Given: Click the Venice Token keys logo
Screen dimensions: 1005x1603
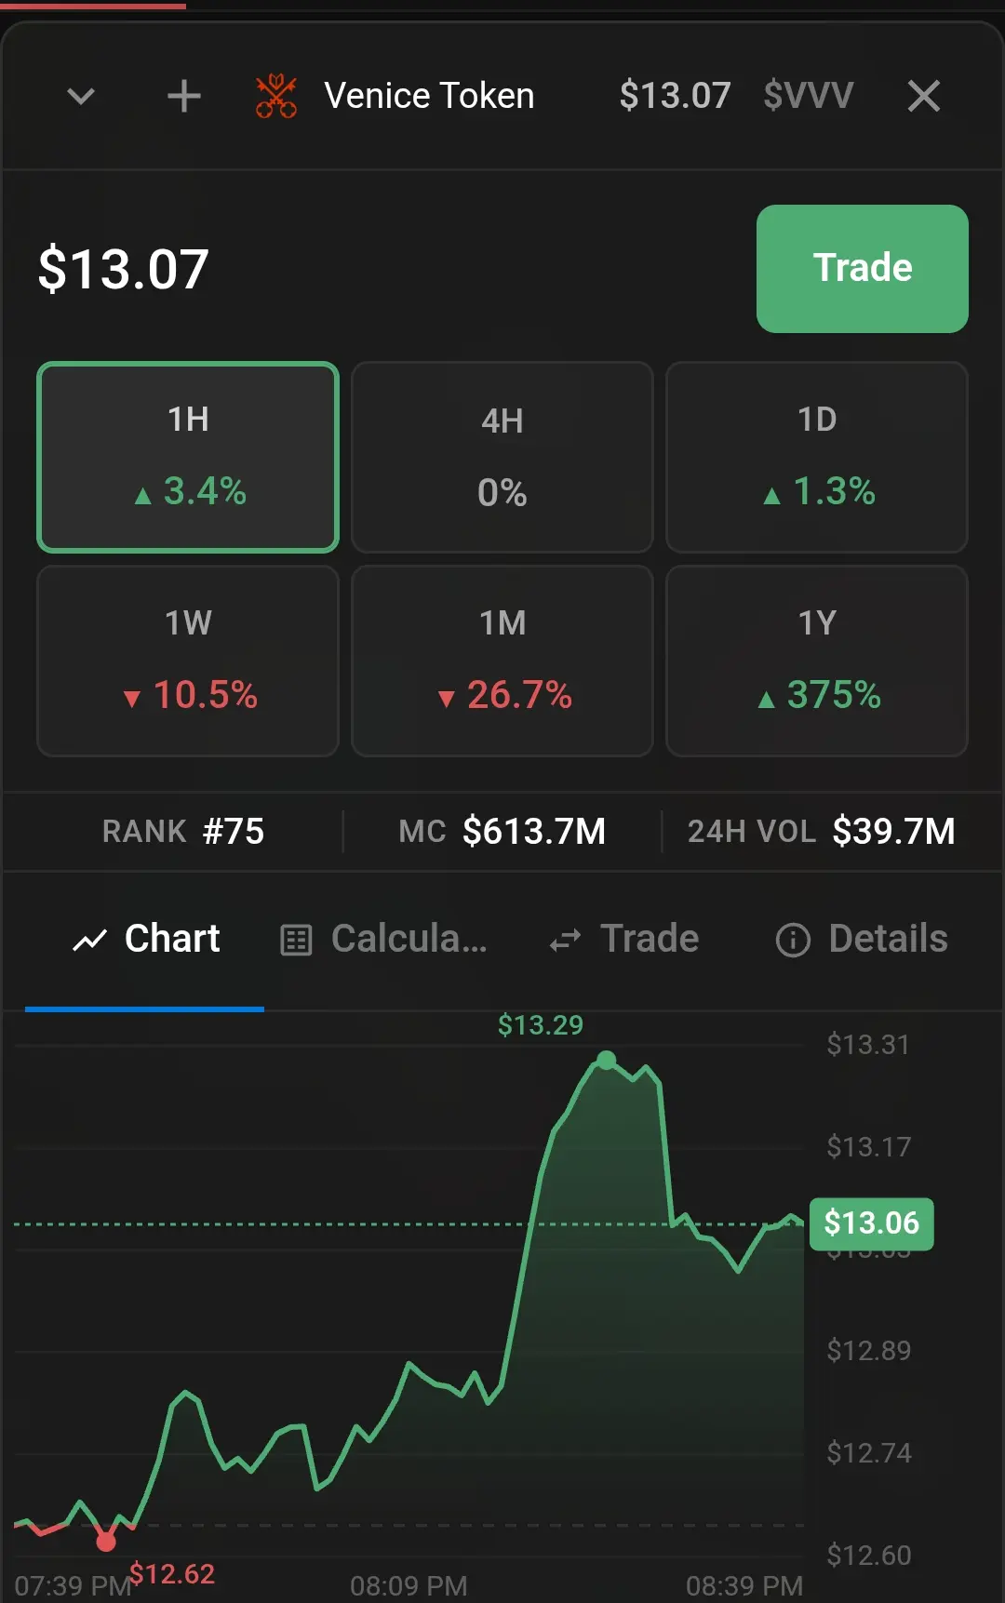Looking at the screenshot, I should coord(276,96).
